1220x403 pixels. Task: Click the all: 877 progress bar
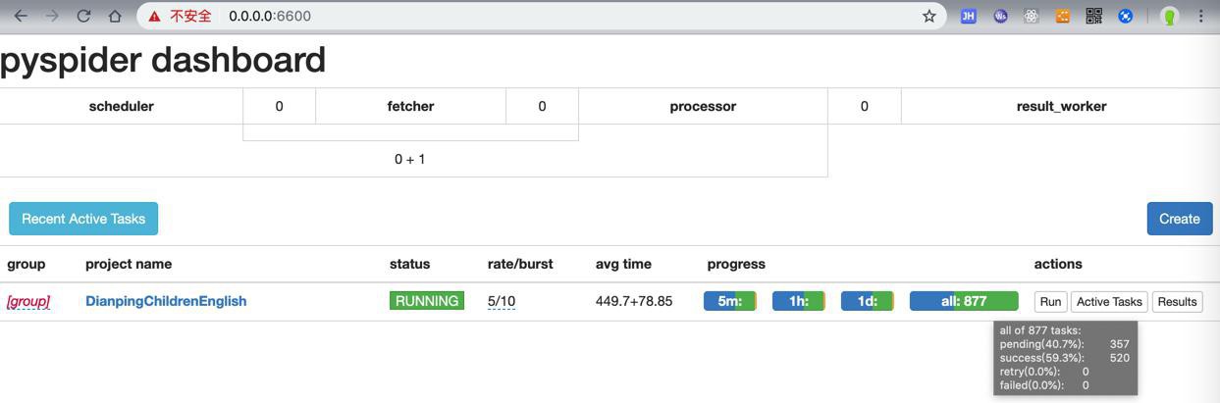click(964, 301)
